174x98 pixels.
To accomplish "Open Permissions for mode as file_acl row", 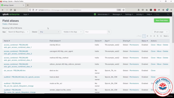I will (x=134, y=83).
